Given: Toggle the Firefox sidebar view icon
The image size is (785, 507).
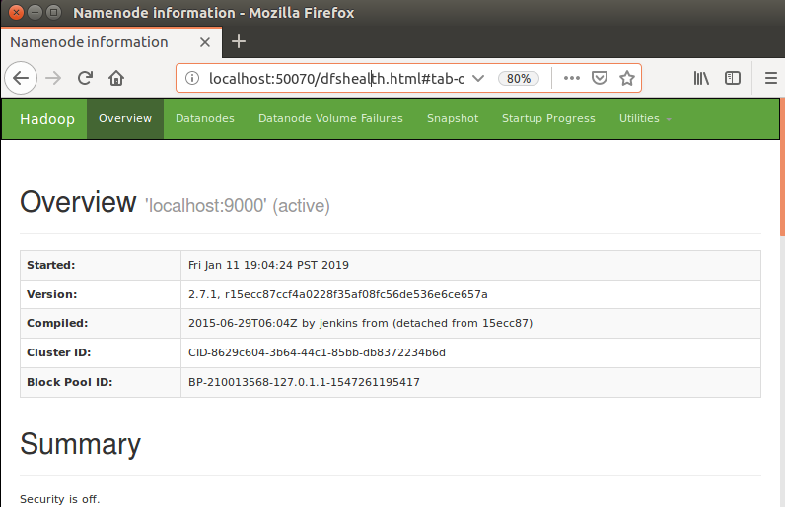Looking at the screenshot, I should click(x=733, y=78).
